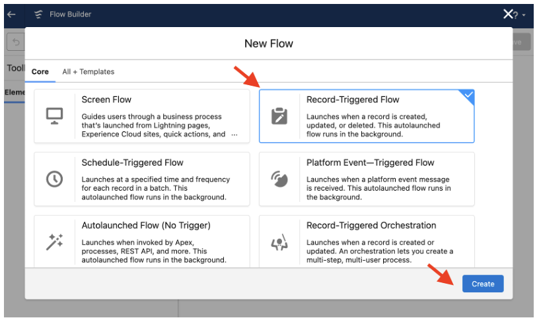Choose the Schedule-Triggered Flow title
Image resolution: width=539 pixels, height=322 pixels.
pos(132,162)
